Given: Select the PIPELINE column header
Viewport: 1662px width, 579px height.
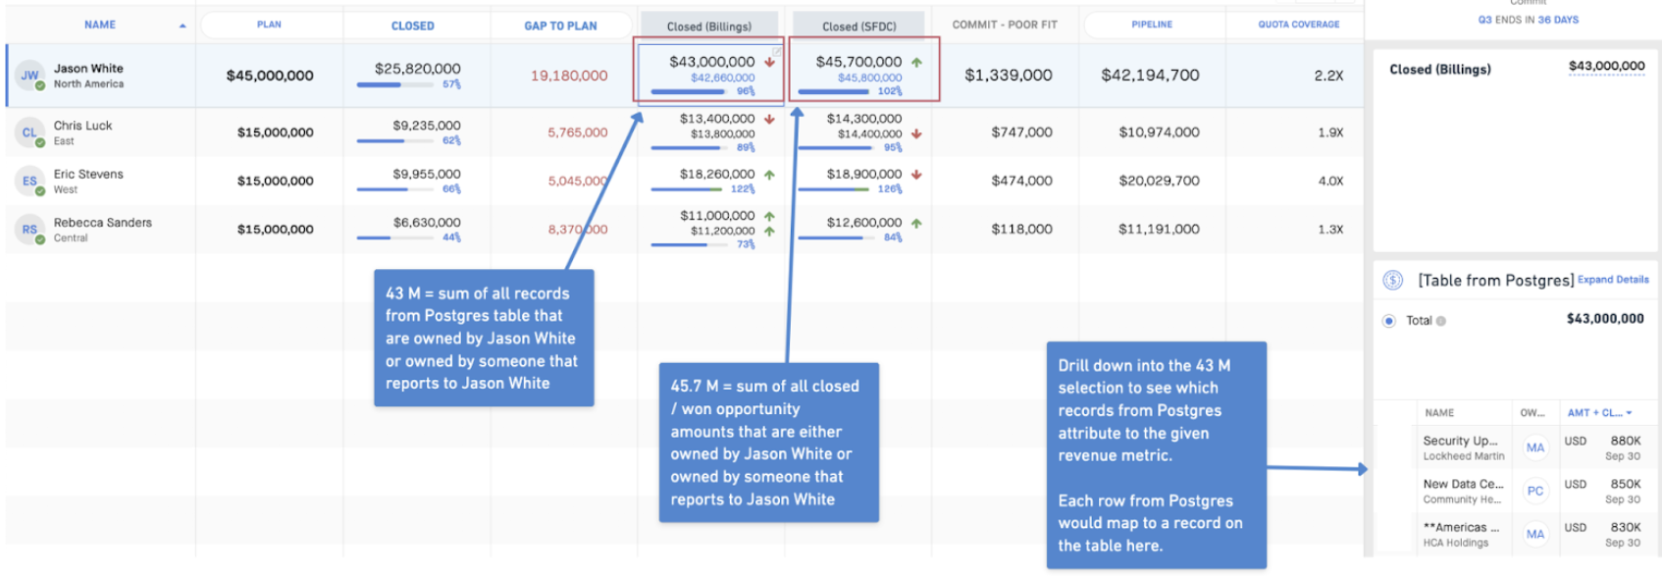Looking at the screenshot, I should (1152, 25).
